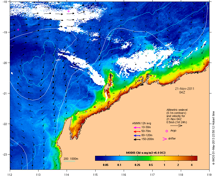
Task: Click the longitude axis label '119'
Action: [209, 175]
